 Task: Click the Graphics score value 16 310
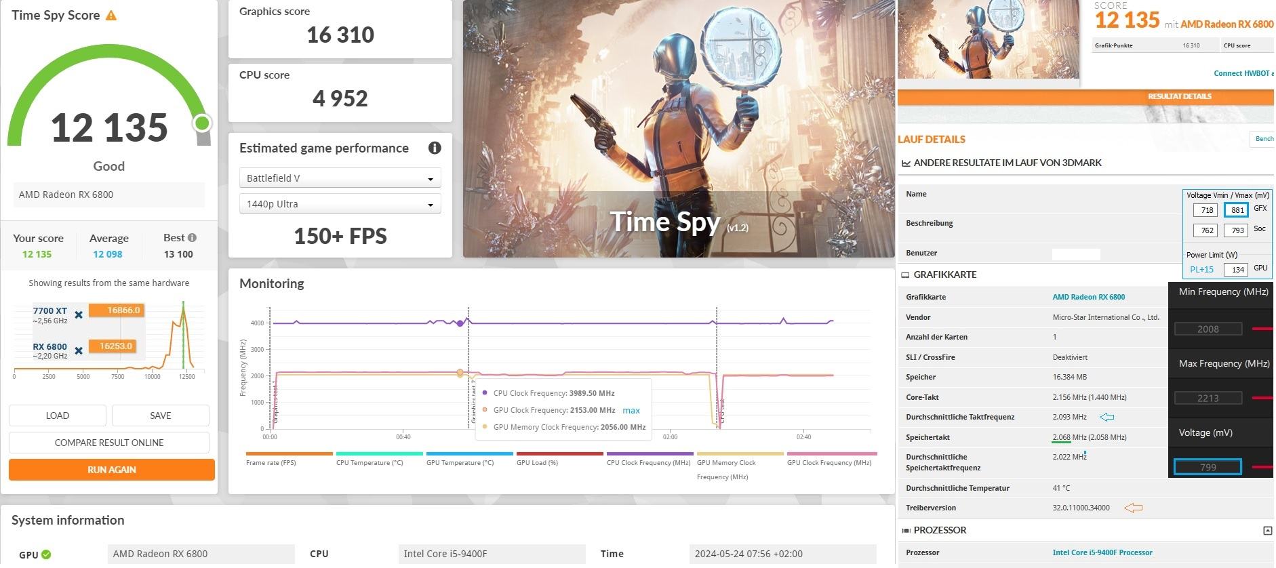pos(340,35)
